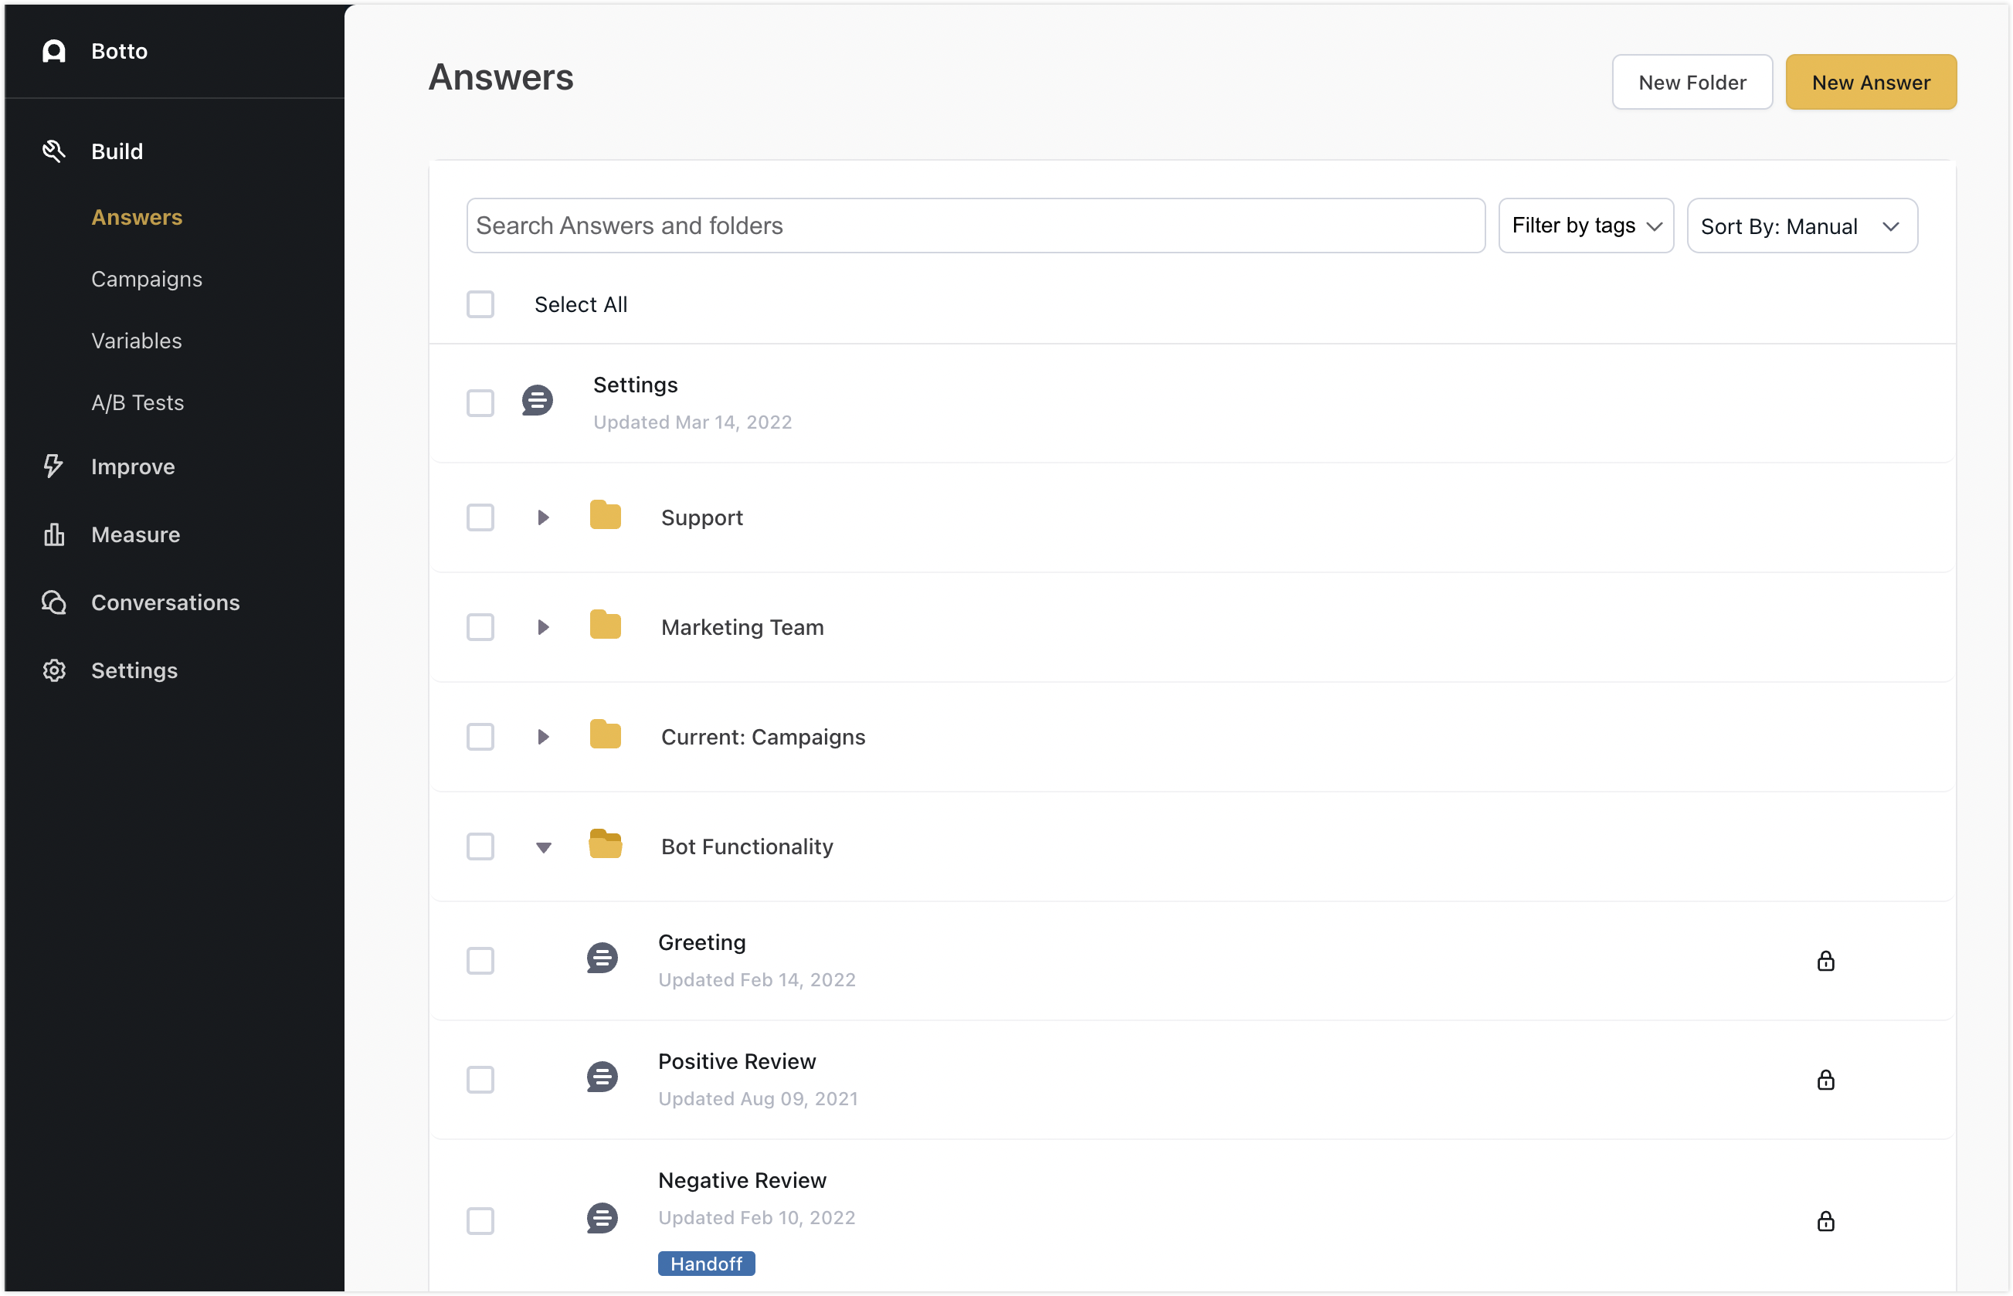
Task: Click the Settings gear icon in the sidebar
Action: tap(54, 670)
